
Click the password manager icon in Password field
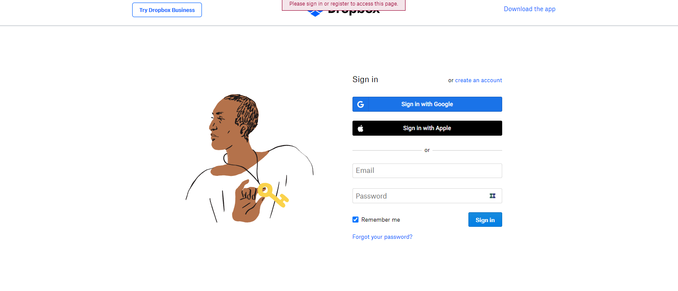[492, 196]
